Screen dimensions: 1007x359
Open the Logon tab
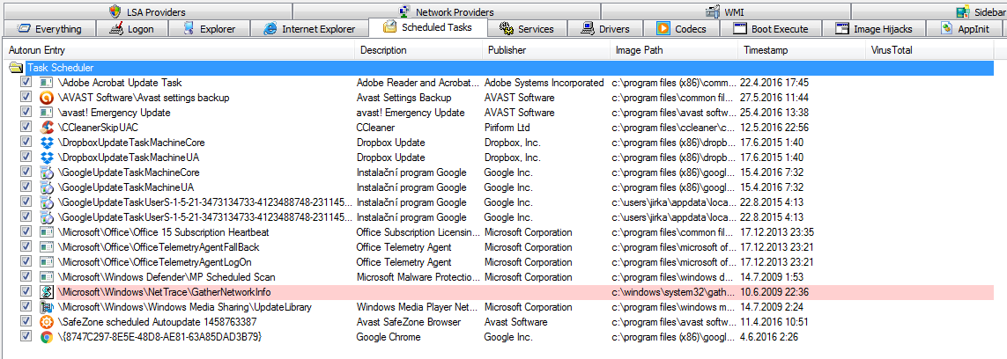click(x=133, y=29)
